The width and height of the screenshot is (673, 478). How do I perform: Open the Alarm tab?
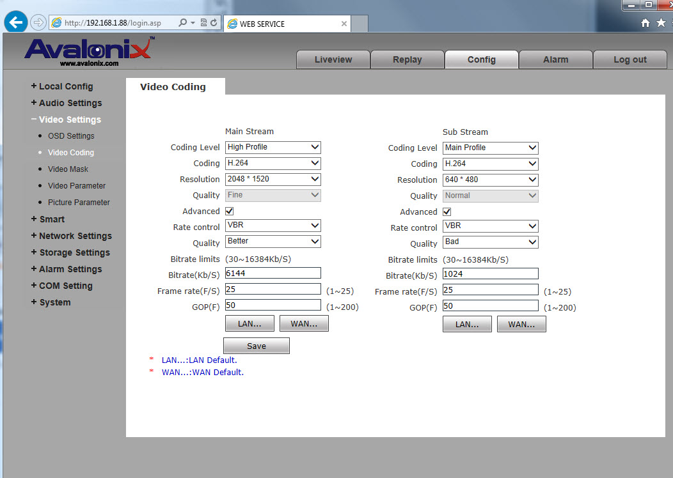[555, 59]
